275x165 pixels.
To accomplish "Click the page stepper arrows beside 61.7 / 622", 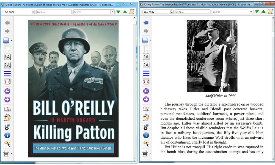I will (x=172, y=12).
